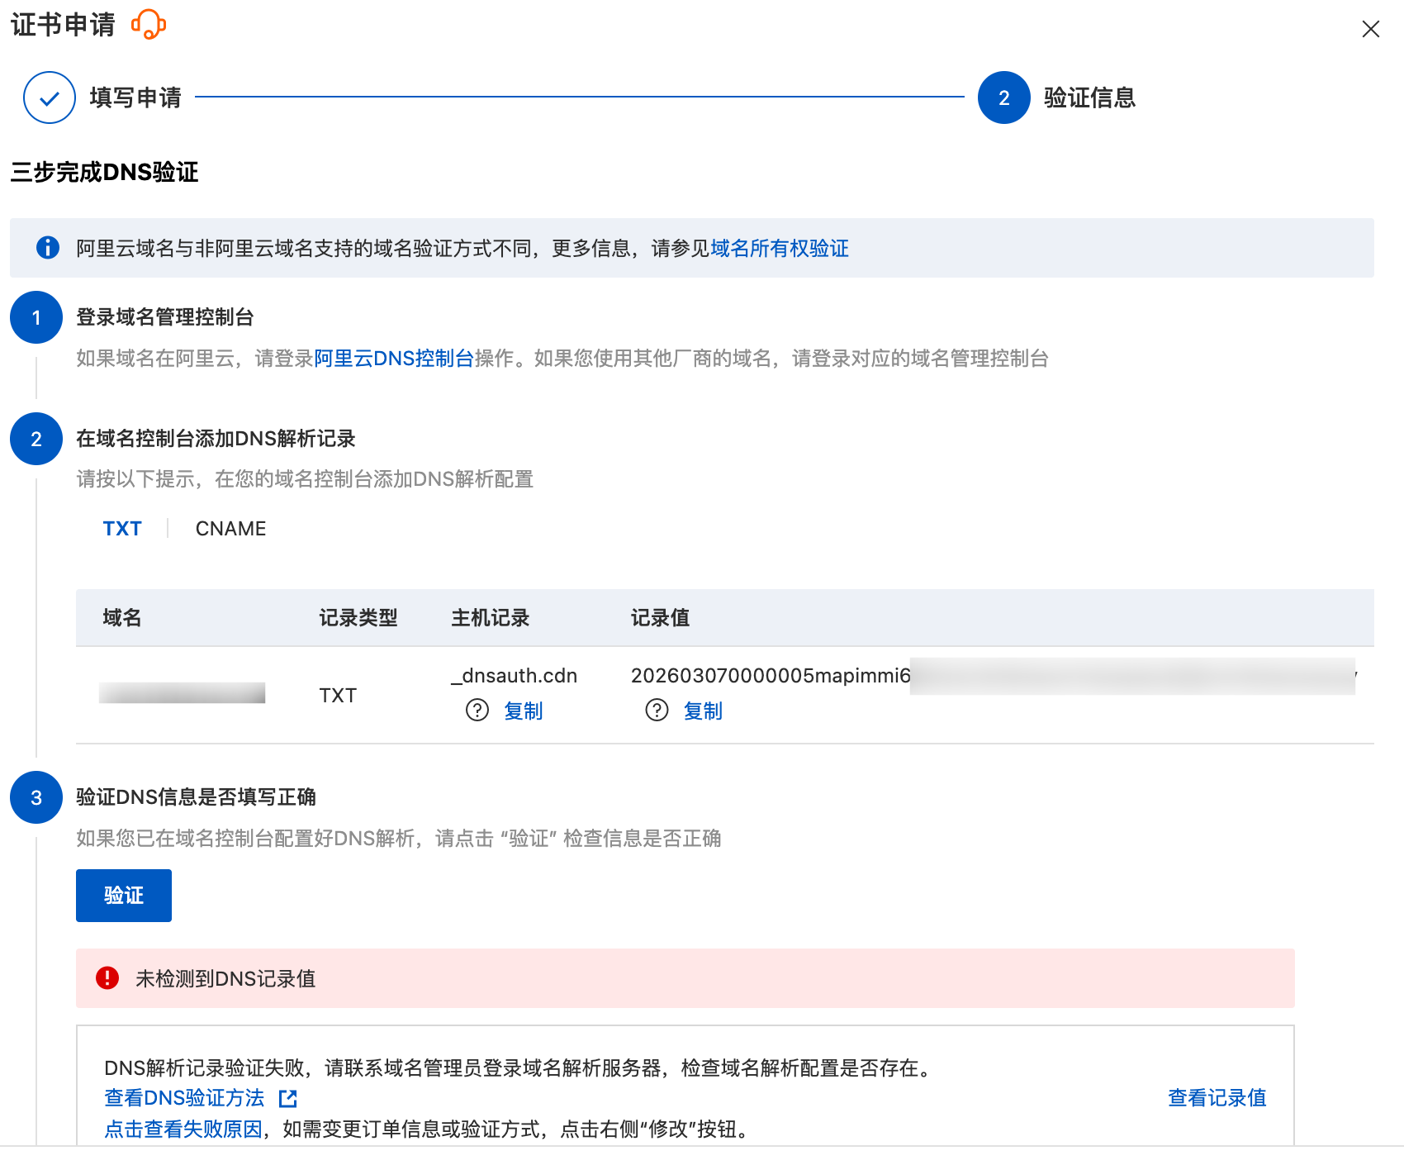Click the record value text starting 202603070000005
The height and width of the screenshot is (1165, 1404).
click(x=770, y=676)
